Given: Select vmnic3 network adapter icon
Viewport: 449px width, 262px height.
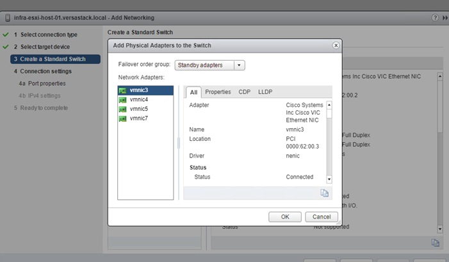Looking at the screenshot, I should [122, 90].
